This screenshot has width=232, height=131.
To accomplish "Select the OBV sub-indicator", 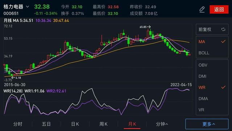I will tap(212, 65).
